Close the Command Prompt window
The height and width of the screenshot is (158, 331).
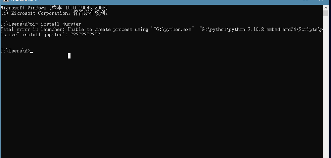(x=321, y=1)
